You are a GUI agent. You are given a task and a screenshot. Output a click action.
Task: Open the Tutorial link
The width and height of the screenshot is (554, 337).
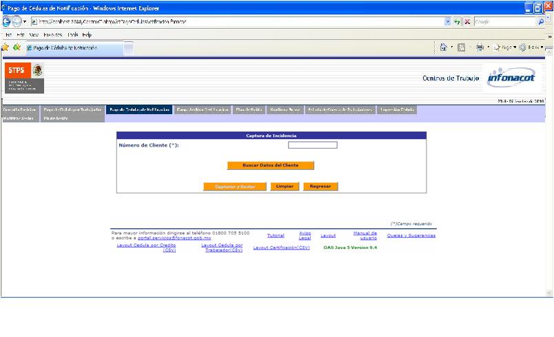[275, 236]
